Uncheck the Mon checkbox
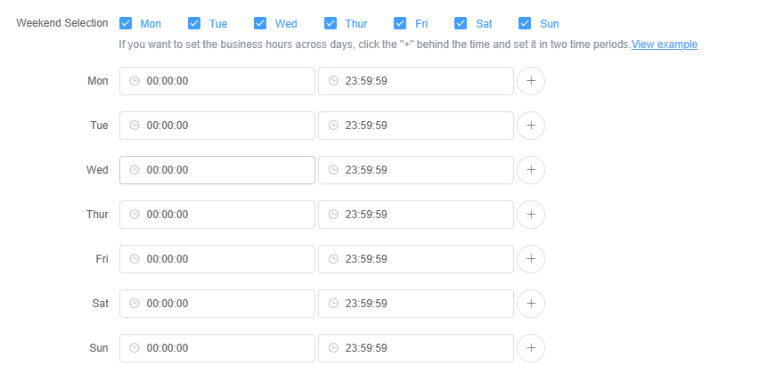The width and height of the screenshot is (759, 374). pos(126,23)
